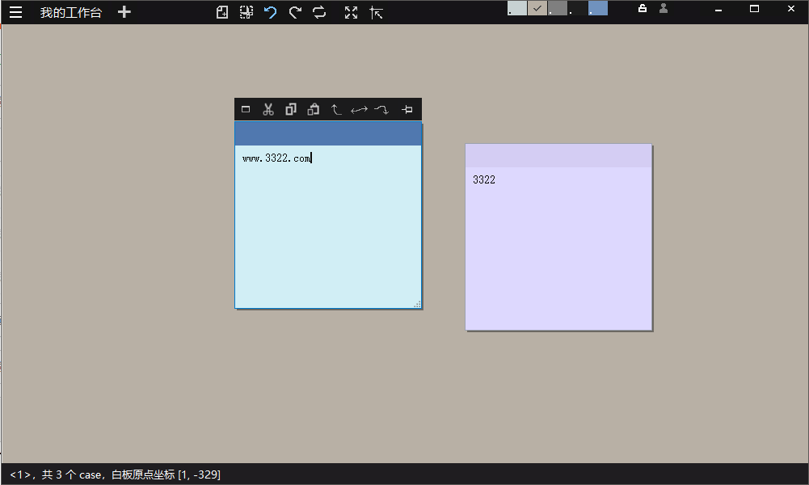The width and height of the screenshot is (809, 485).
Task: Click the new note icon in top toolbar
Action: point(222,12)
